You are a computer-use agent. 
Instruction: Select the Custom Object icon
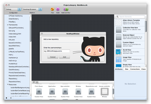point(119,45)
